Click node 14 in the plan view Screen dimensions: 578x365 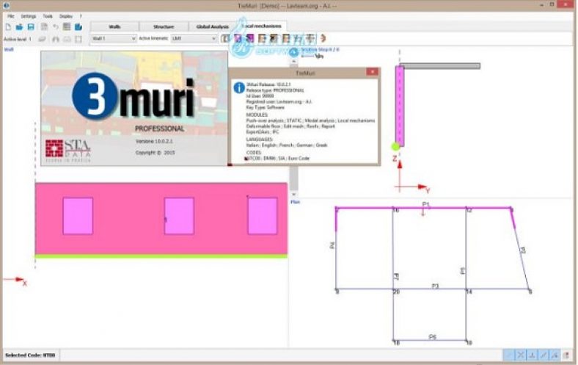[x=469, y=292]
